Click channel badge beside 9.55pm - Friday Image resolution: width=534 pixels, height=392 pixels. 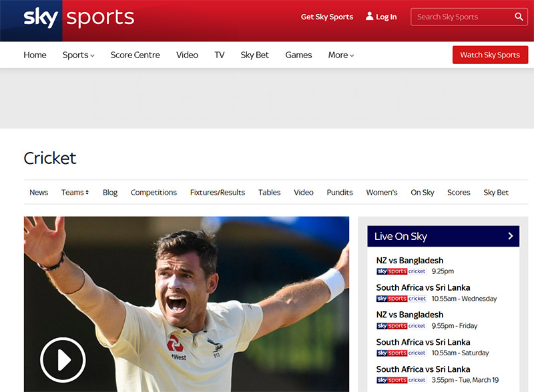[402, 325]
